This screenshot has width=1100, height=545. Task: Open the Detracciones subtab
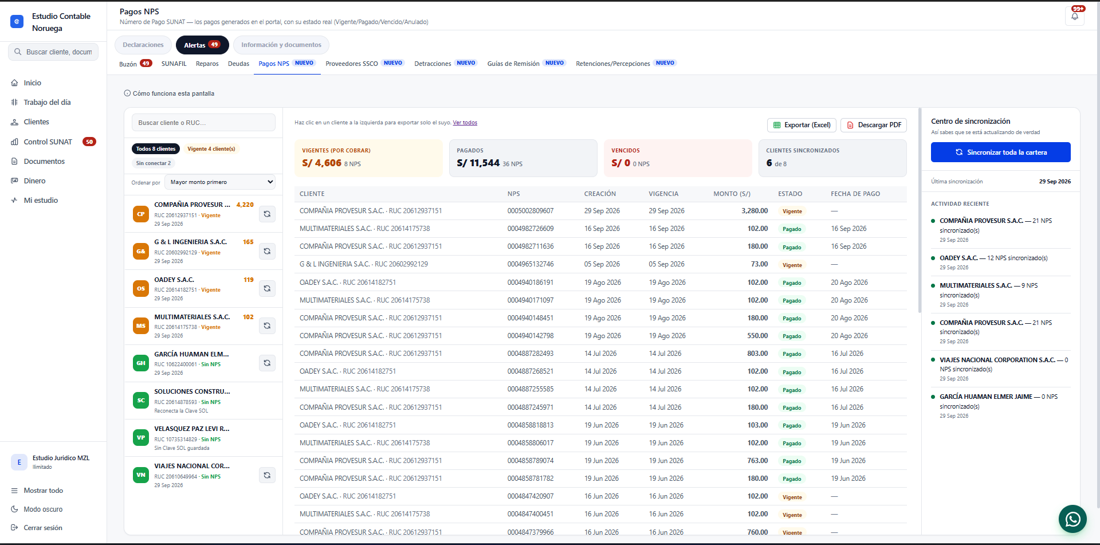pyautogui.click(x=445, y=64)
